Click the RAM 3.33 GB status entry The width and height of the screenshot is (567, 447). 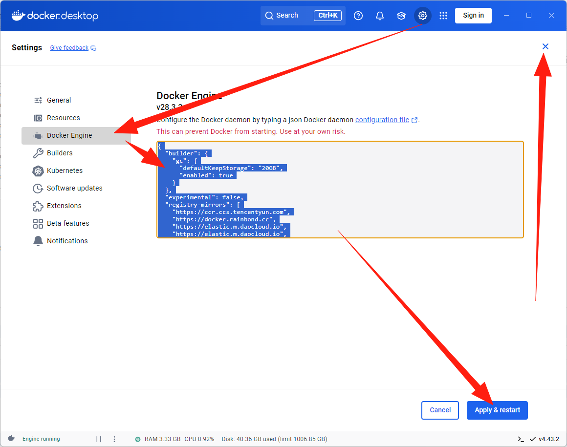click(x=162, y=439)
